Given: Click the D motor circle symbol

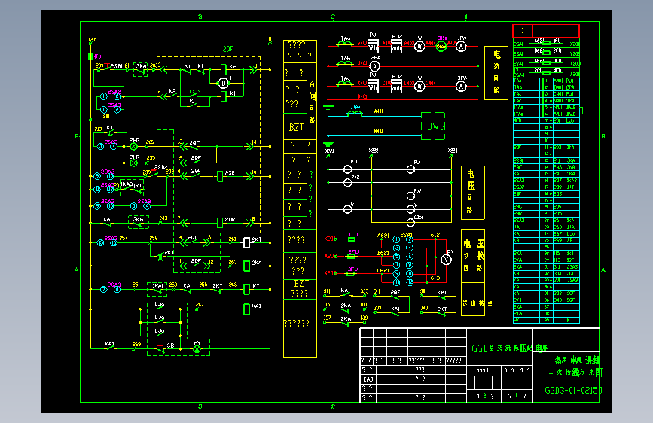Looking at the screenshot, I should point(224,84).
